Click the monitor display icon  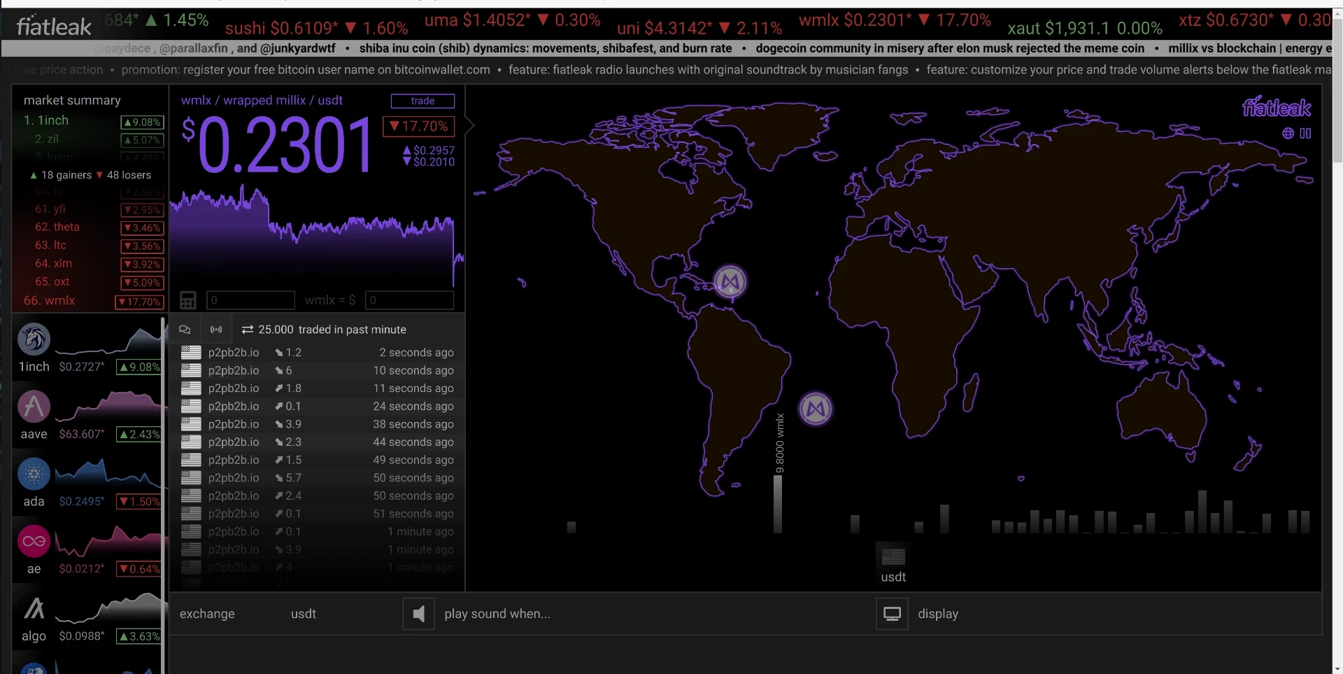tap(892, 614)
